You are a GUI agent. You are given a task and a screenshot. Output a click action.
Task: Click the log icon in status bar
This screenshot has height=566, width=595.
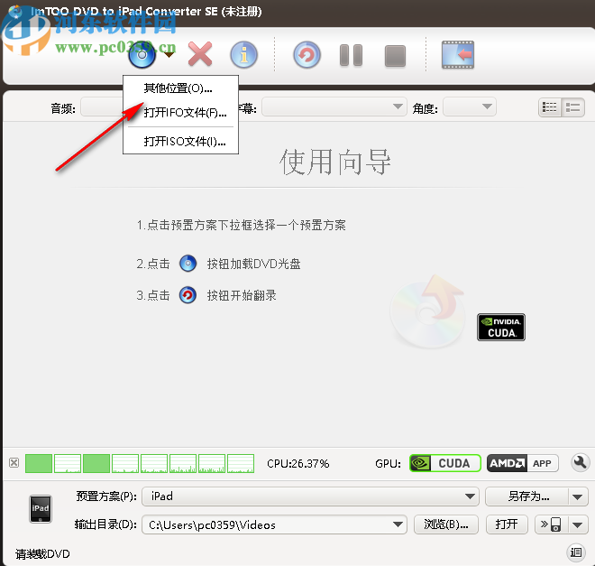(x=576, y=552)
